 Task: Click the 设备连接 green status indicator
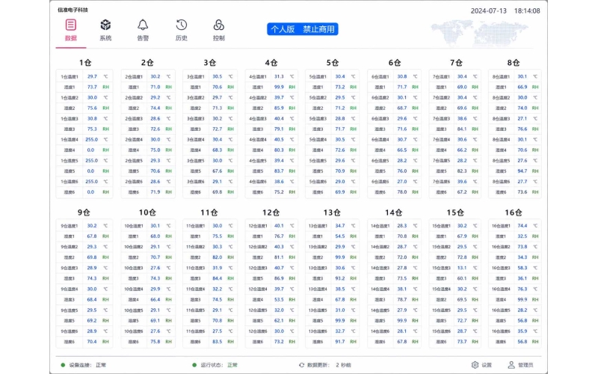coord(63,365)
